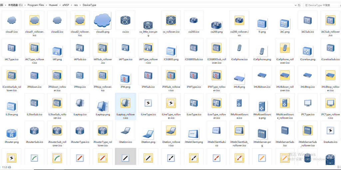Click the iLaptop_rollover.ico file
This screenshot has width=341, height=170.
(x=125, y=105)
